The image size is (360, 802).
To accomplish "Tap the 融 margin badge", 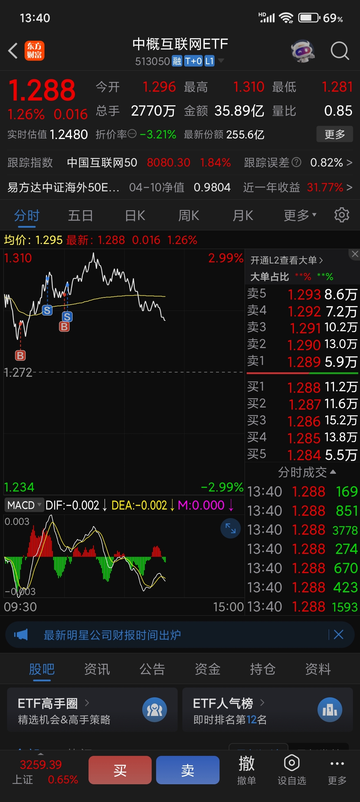I will [x=177, y=61].
